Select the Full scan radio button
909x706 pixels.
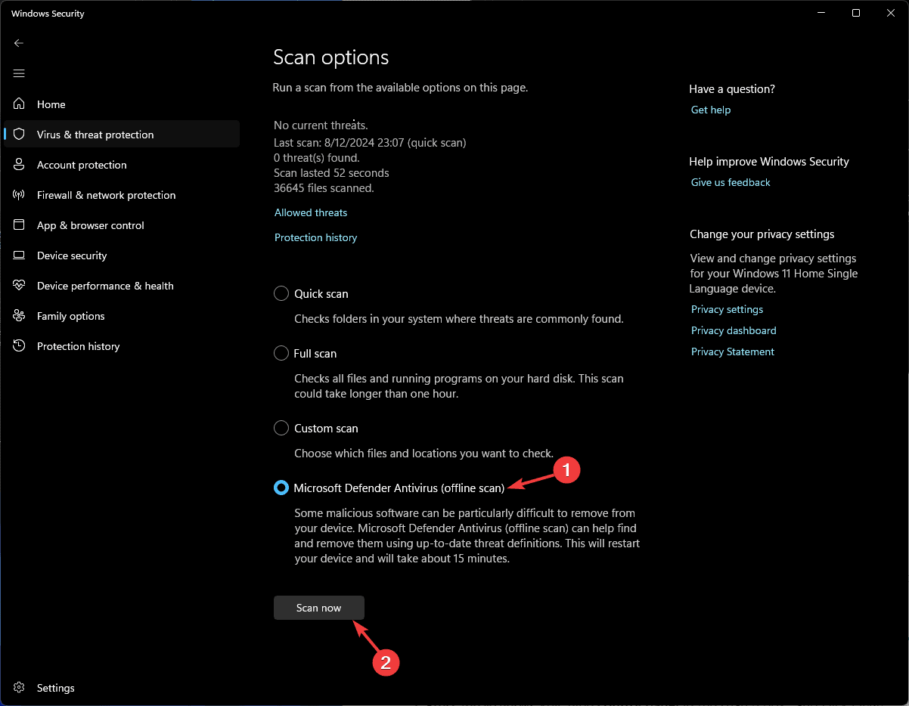click(x=281, y=353)
